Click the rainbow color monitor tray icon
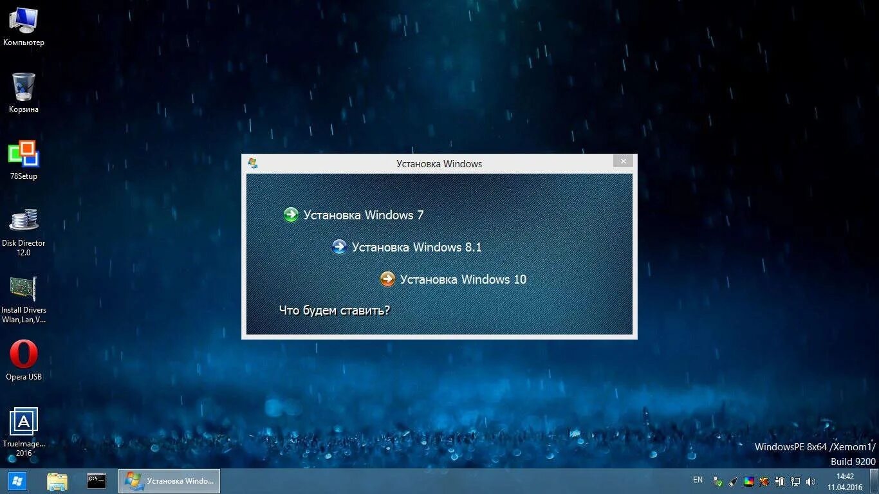 point(749,481)
